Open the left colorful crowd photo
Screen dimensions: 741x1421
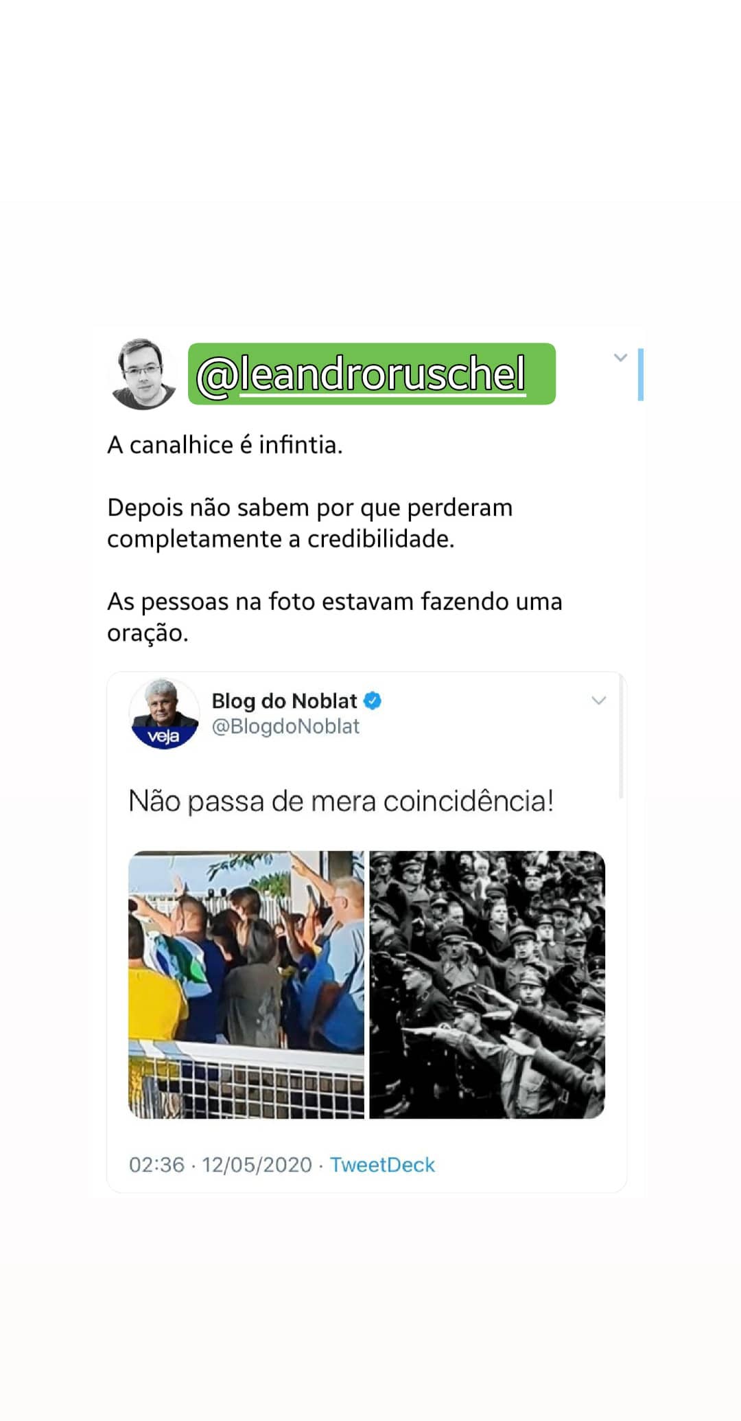point(246,984)
